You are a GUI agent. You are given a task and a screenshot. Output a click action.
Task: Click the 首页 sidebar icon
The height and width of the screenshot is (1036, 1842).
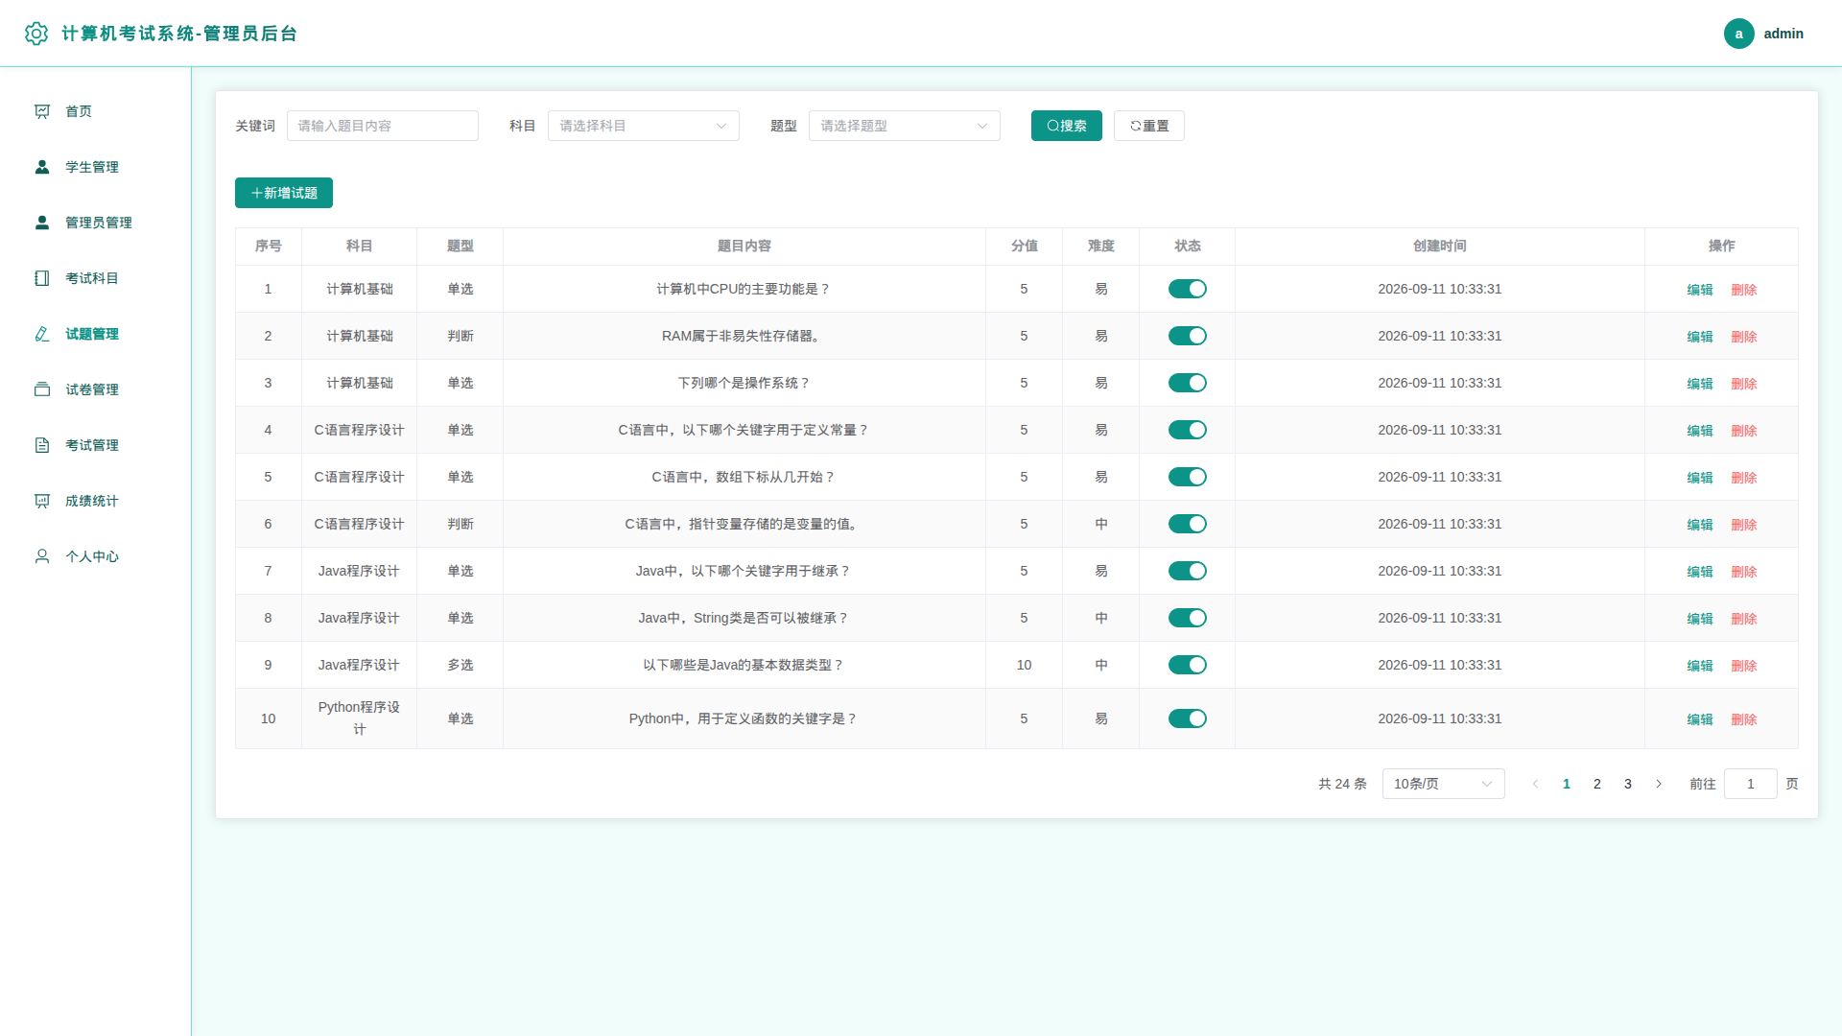pos(42,111)
